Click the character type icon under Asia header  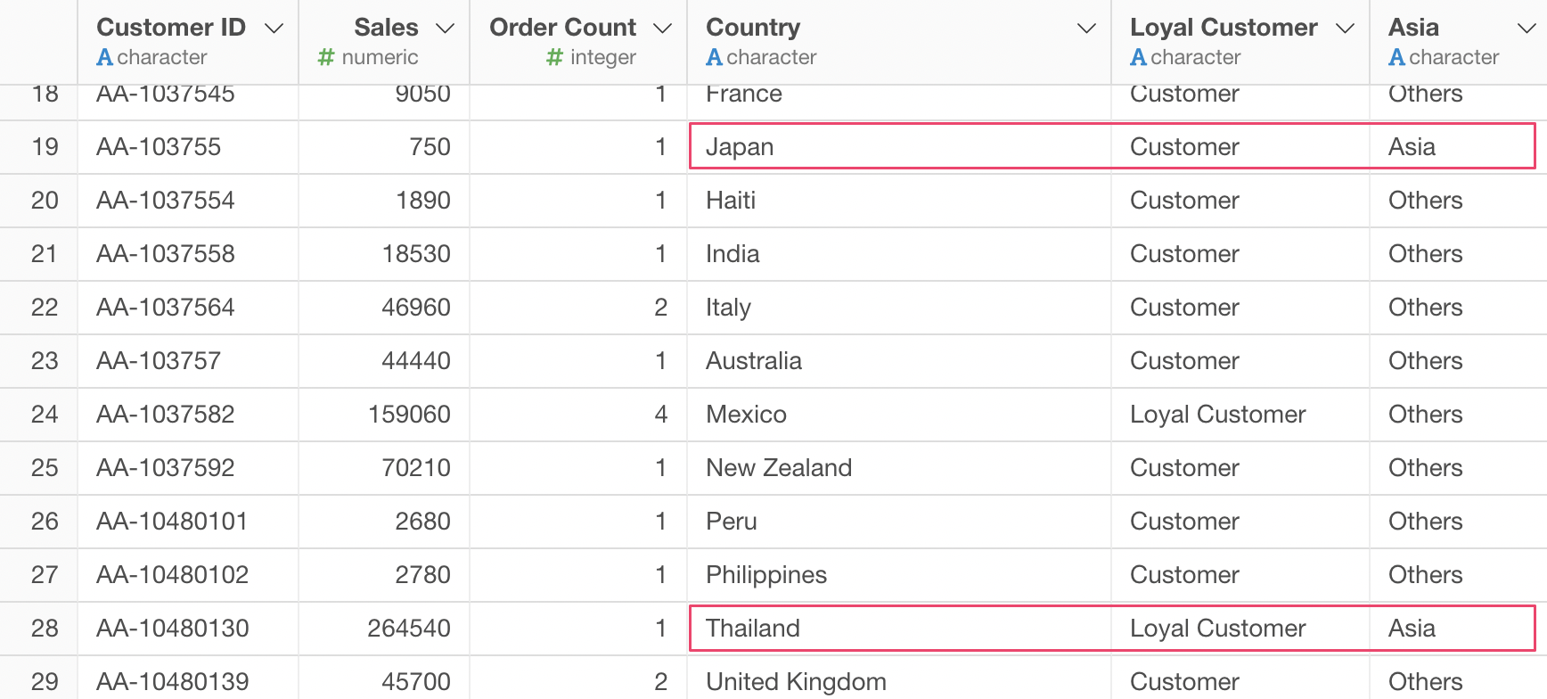tap(1396, 58)
